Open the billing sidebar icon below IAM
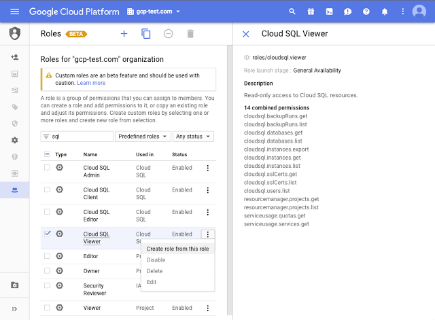The image size is (435, 320). [x=15, y=74]
